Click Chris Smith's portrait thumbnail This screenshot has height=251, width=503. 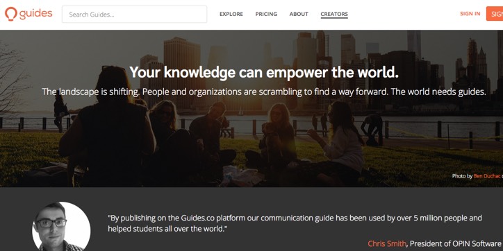click(x=61, y=226)
